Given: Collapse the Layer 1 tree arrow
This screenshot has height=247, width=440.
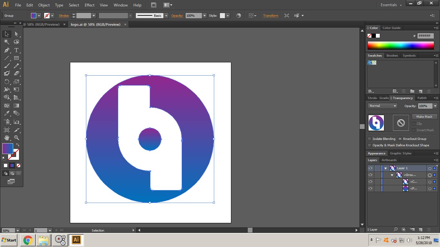Looking at the screenshot, I should tap(386, 168).
